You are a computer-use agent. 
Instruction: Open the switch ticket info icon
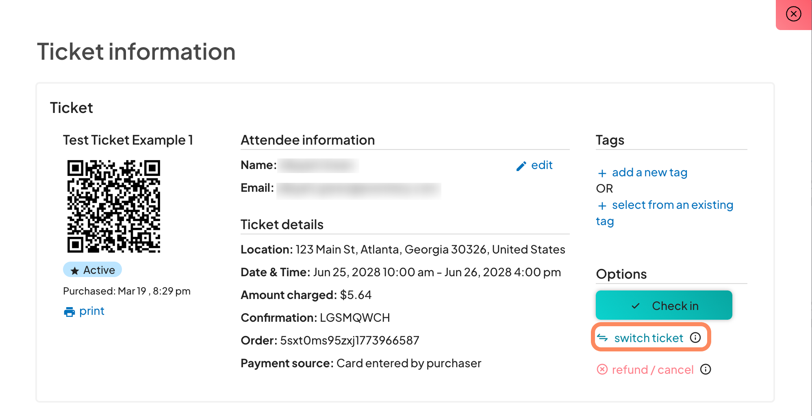point(695,338)
